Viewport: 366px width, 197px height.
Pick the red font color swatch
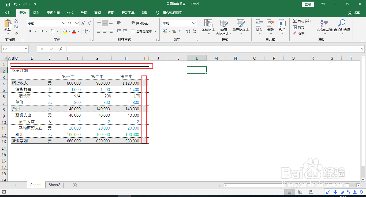click(74, 31)
